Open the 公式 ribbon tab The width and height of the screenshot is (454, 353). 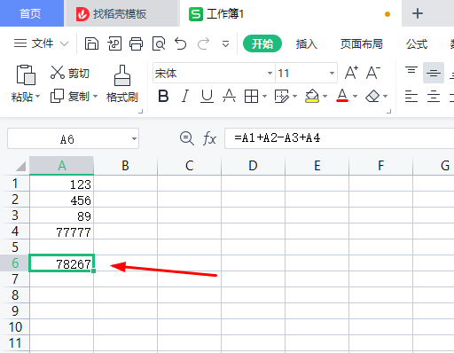point(417,44)
